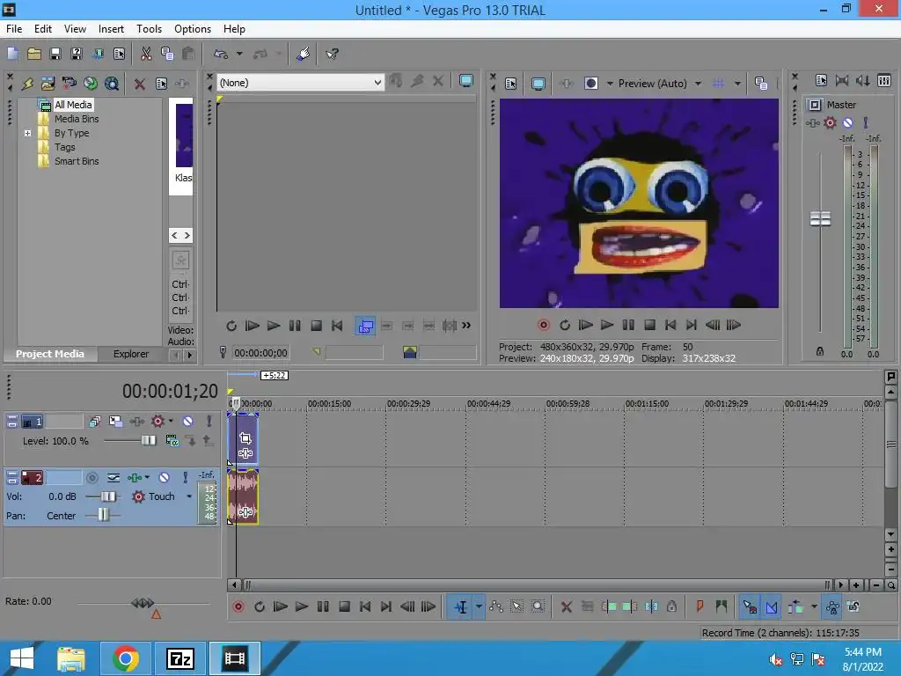Toggle Automatic Crossfades button
The image size is (901, 676).
(x=771, y=607)
